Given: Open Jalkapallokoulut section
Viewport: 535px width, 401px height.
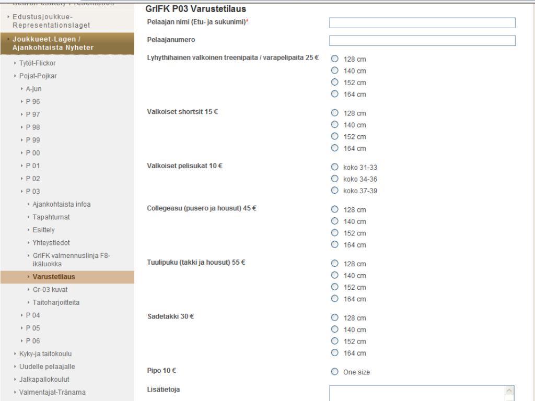Looking at the screenshot, I should (44, 380).
